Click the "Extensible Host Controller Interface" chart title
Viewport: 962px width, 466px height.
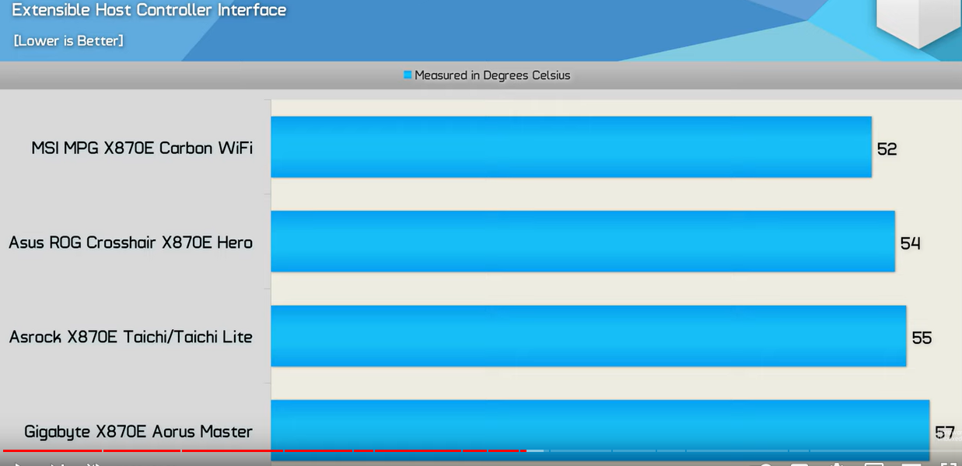(149, 11)
